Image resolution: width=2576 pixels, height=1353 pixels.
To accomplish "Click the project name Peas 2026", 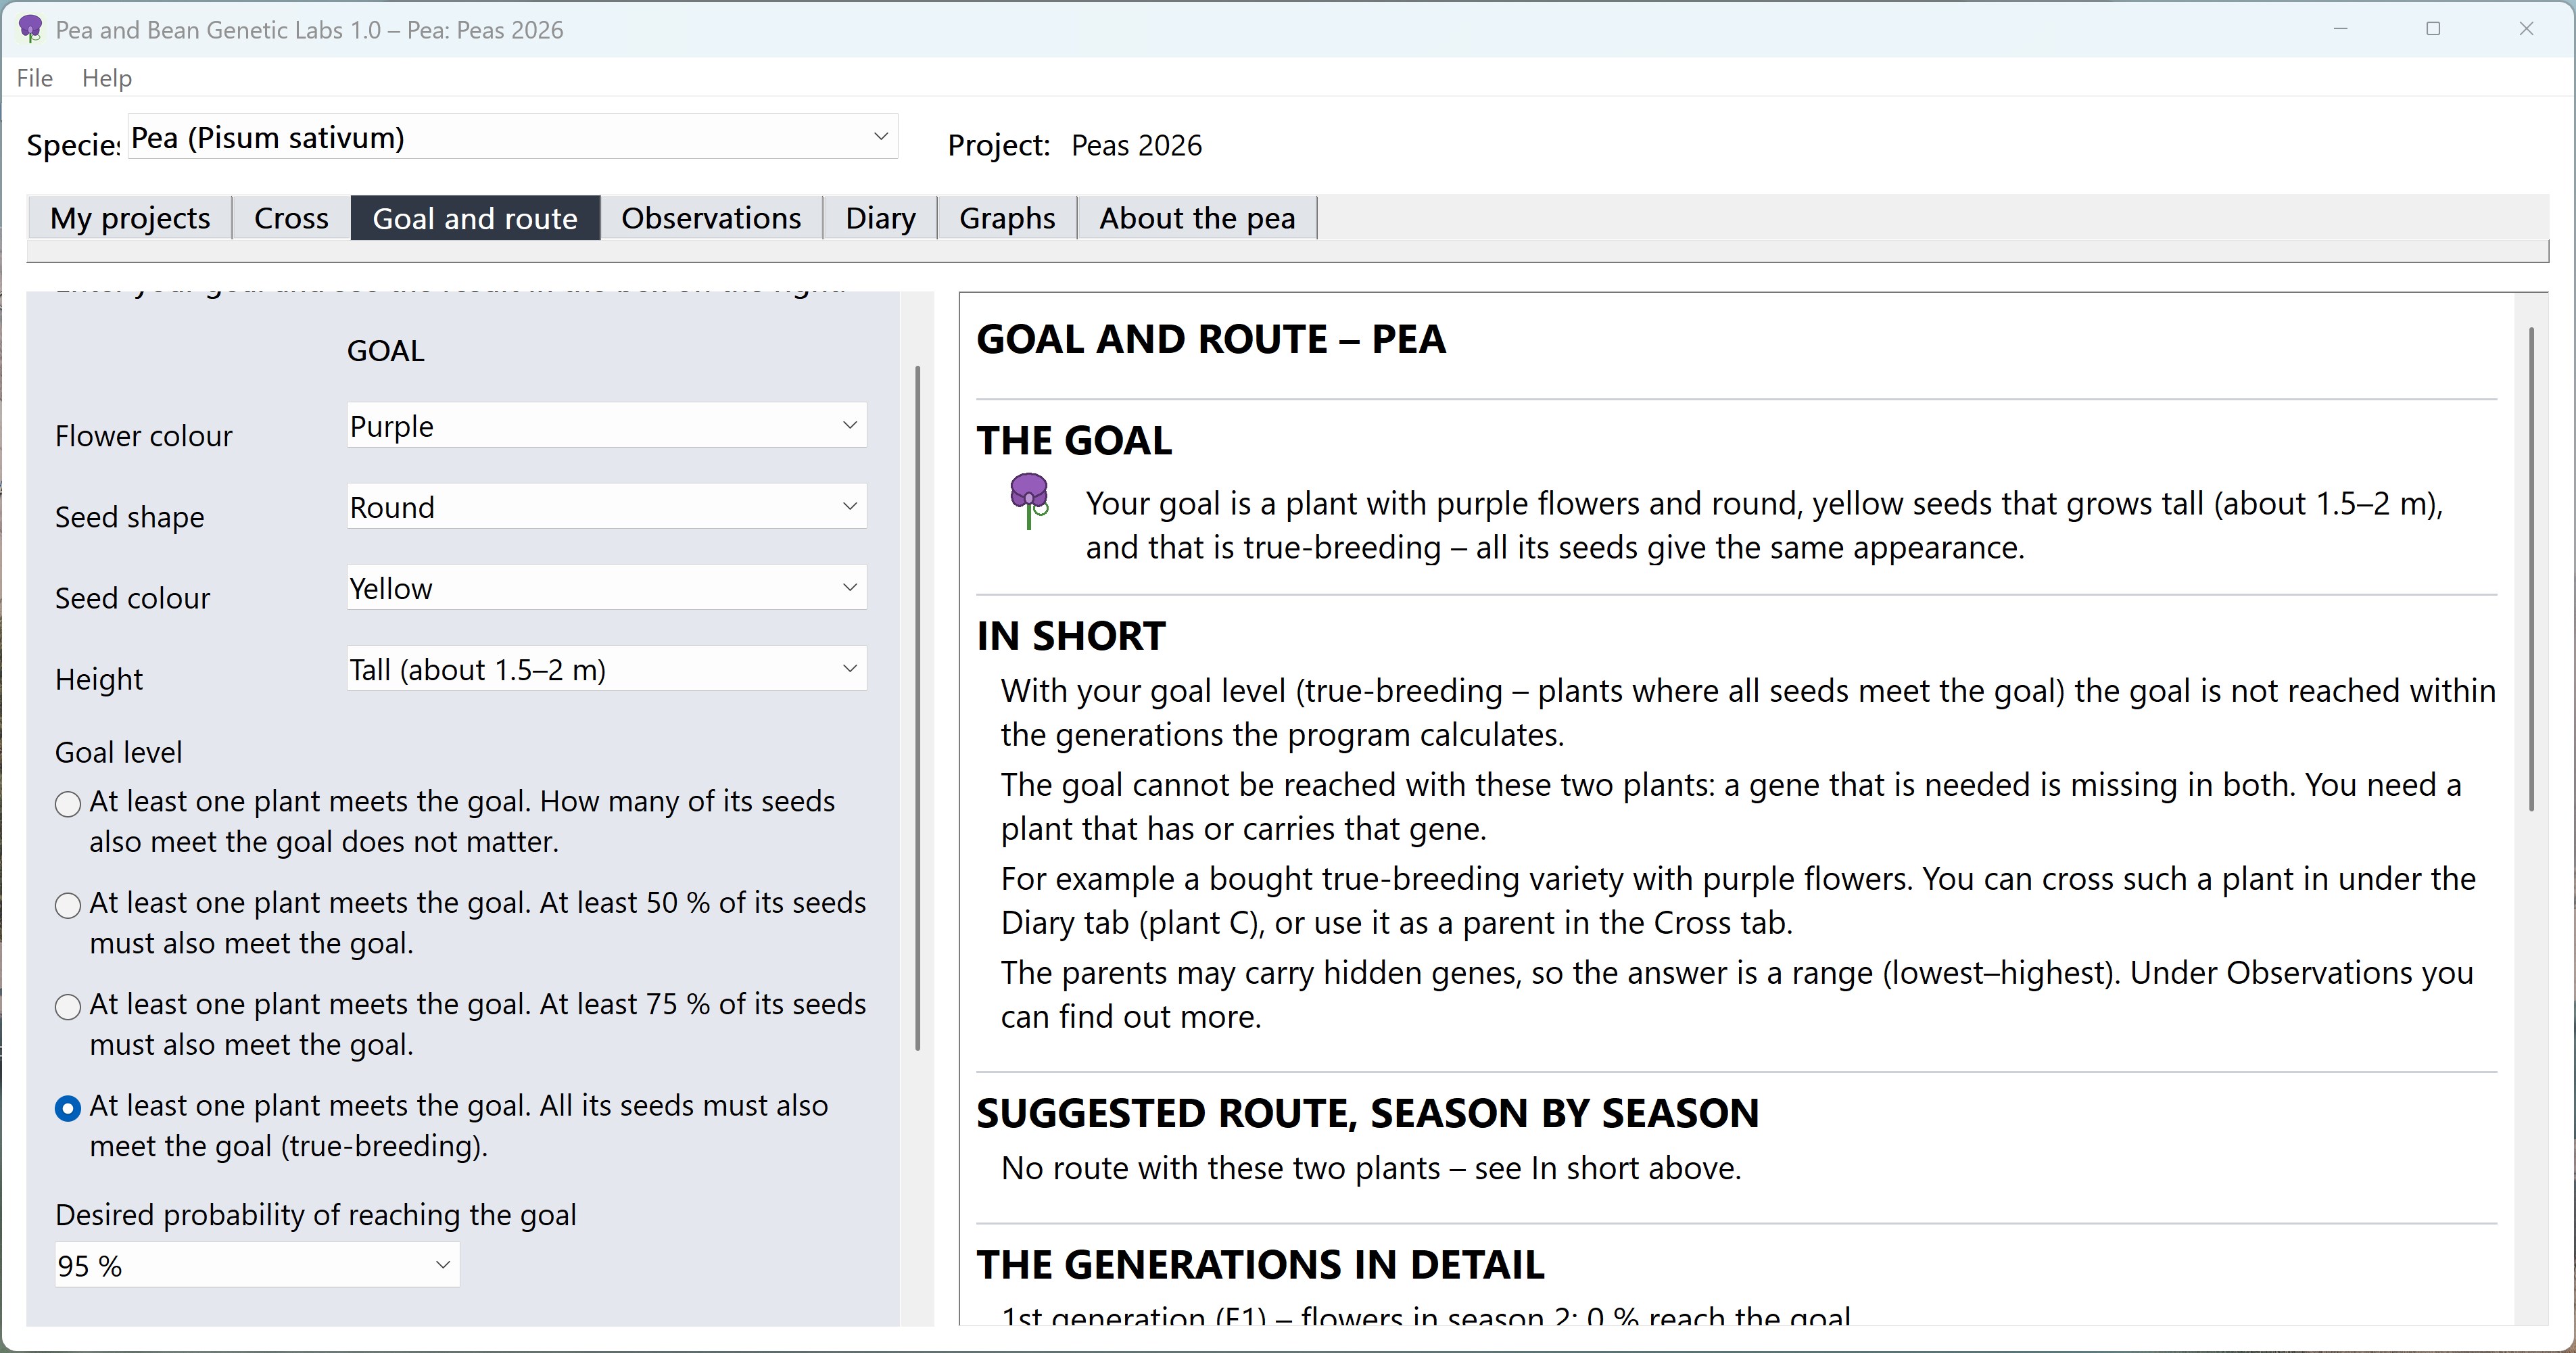I will pyautogui.click(x=1136, y=146).
